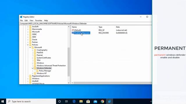Click the 0x00000000 (0) data cell

(121, 33)
